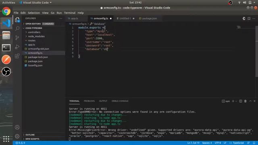This screenshot has width=258, height=145.
Task: Open ormconfig-old.json in the explorer
Action: (39, 49)
